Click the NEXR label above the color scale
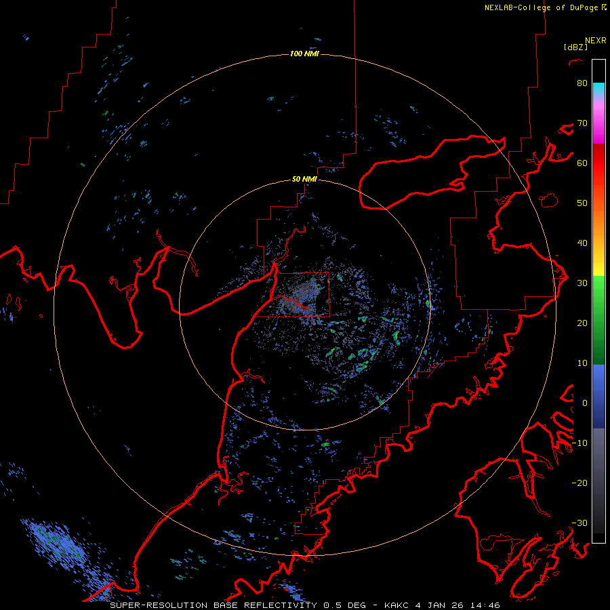The height and width of the screenshot is (610, 610). 595,41
